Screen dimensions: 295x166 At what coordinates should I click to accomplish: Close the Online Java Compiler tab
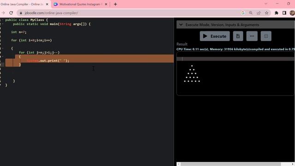click(47, 4)
